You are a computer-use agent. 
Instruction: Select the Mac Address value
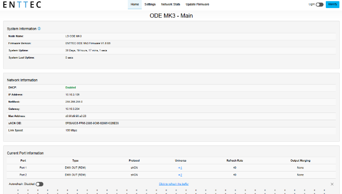coord(76,116)
